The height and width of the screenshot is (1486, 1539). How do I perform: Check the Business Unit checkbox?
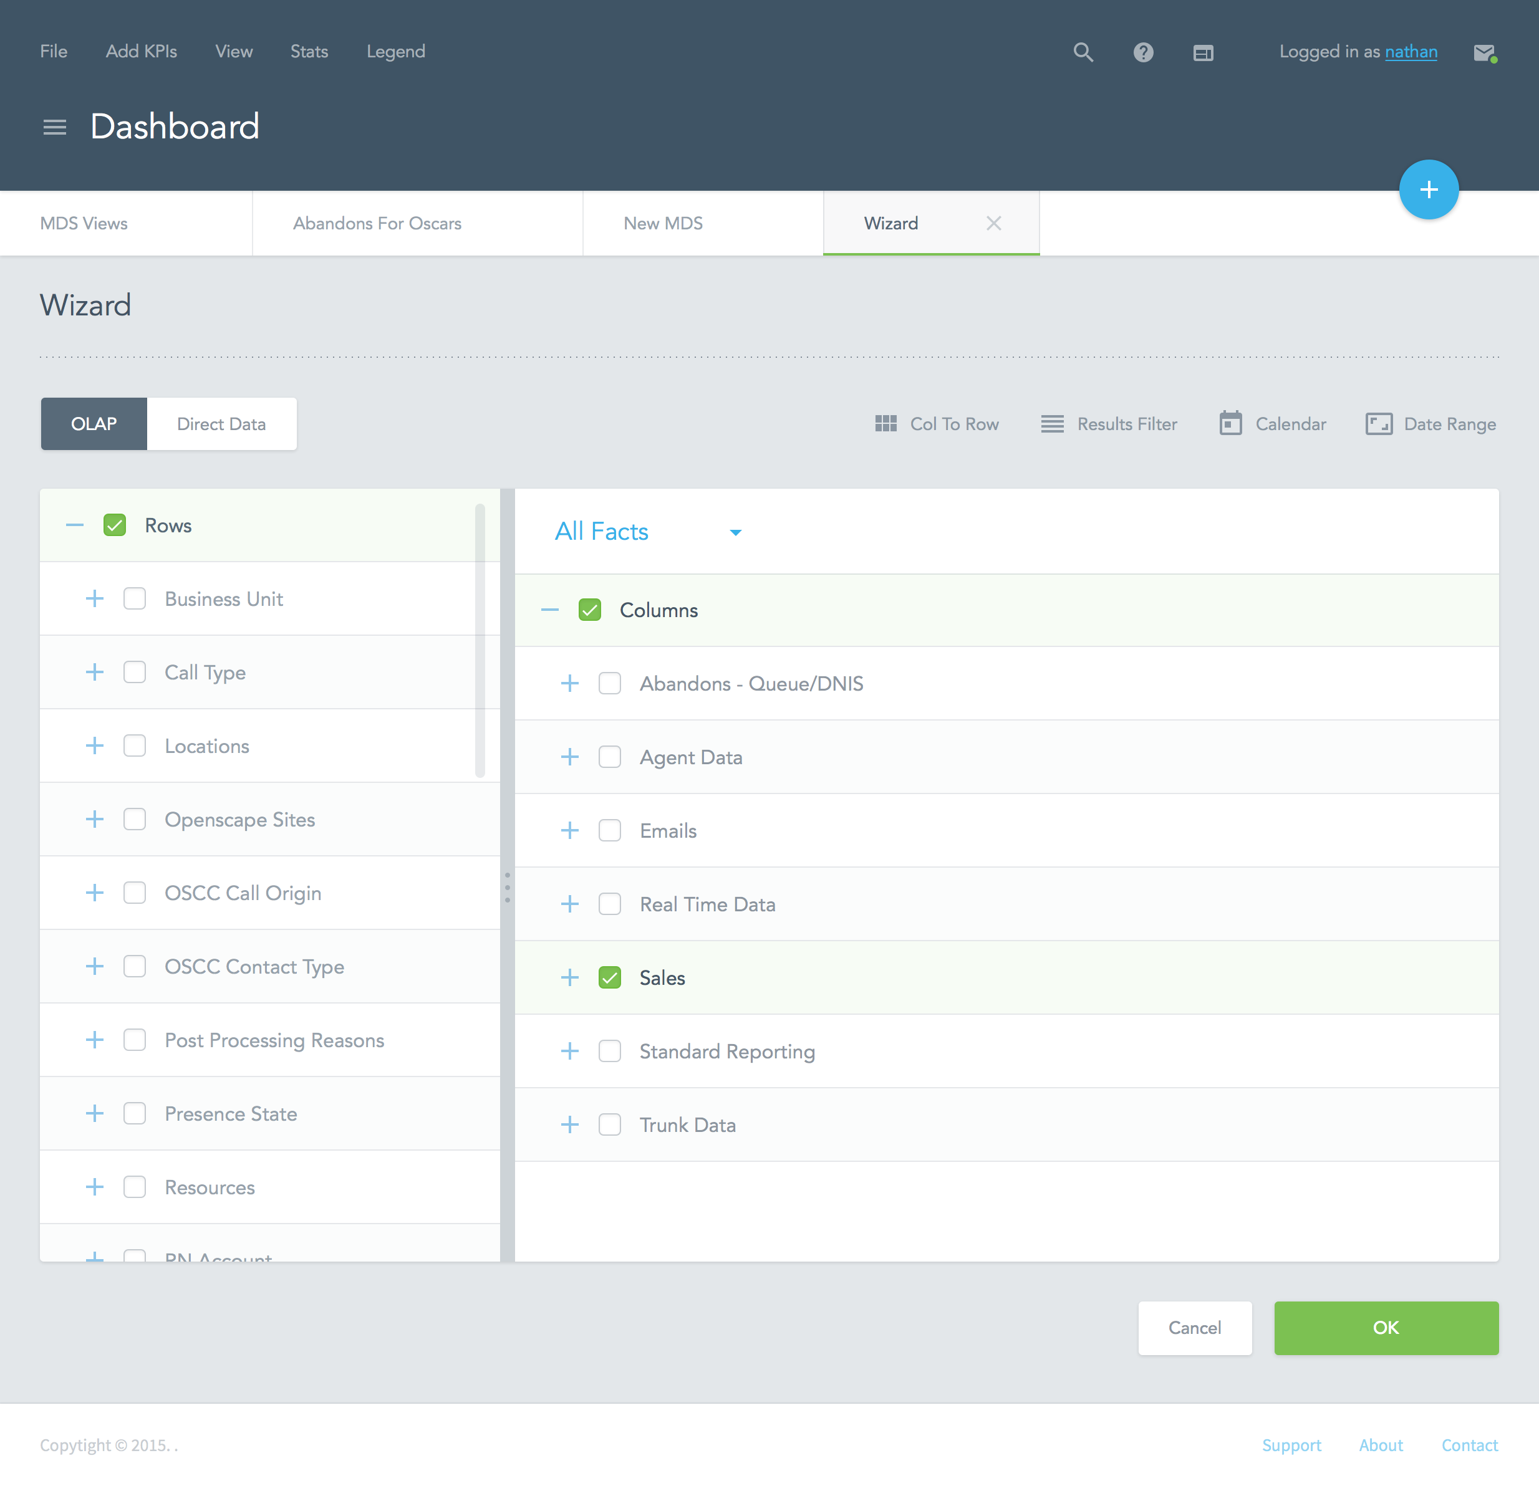click(134, 599)
